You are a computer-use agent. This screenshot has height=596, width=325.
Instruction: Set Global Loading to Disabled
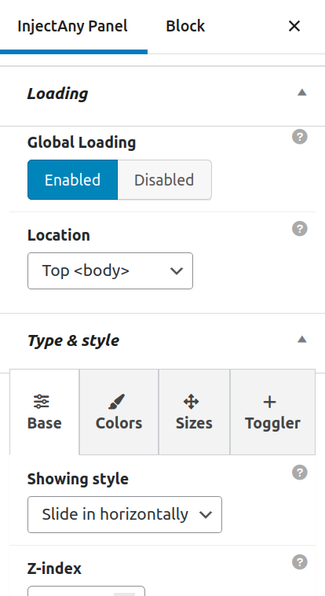pos(164,180)
